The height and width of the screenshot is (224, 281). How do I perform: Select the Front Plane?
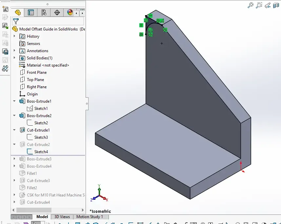pos(36,72)
